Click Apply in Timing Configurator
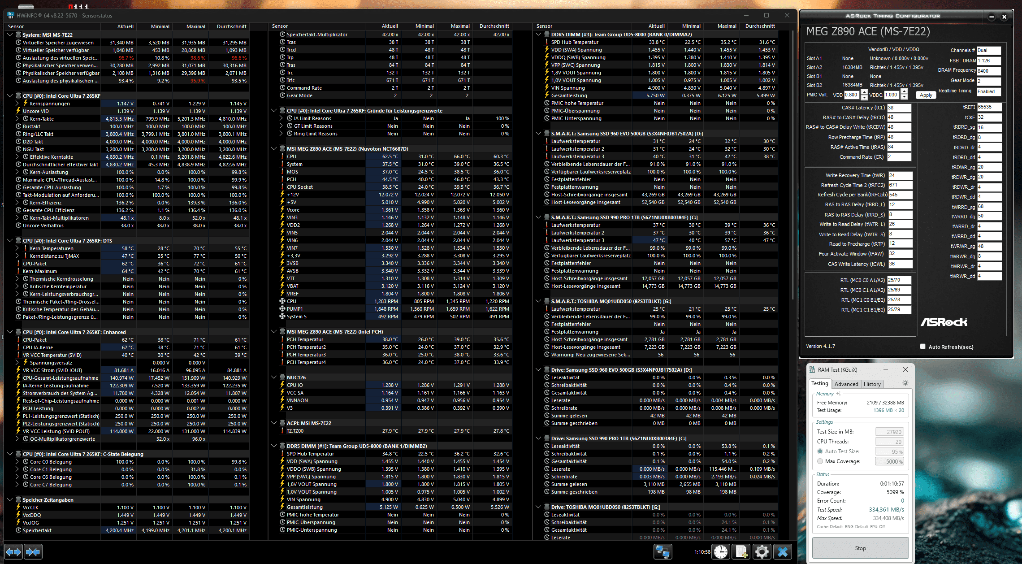 pyautogui.click(x=925, y=95)
